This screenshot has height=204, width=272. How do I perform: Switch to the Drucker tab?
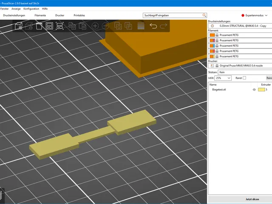[x=59, y=15]
